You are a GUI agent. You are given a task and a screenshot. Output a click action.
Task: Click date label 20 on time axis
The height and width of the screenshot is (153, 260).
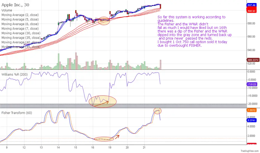click(x=127, y=147)
